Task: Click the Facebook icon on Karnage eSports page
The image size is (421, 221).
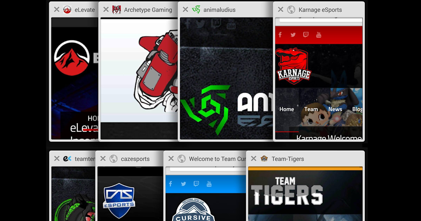Action: click(280, 35)
